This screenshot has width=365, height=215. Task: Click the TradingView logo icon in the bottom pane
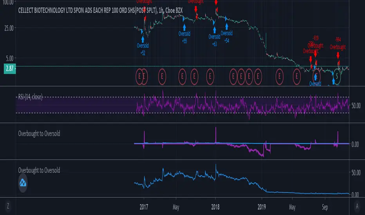23,183
